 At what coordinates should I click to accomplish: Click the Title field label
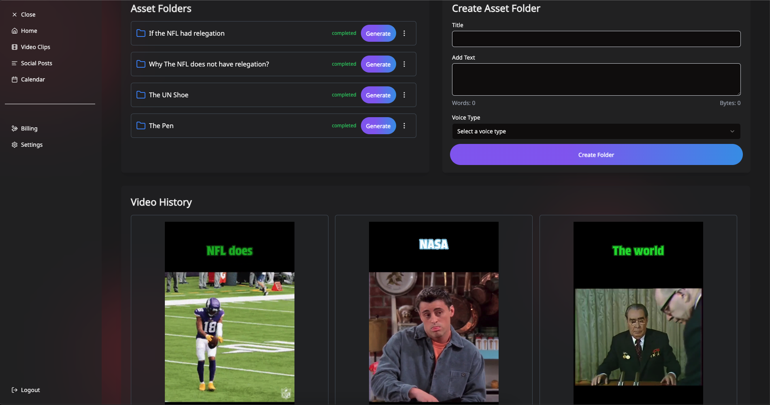(458, 25)
